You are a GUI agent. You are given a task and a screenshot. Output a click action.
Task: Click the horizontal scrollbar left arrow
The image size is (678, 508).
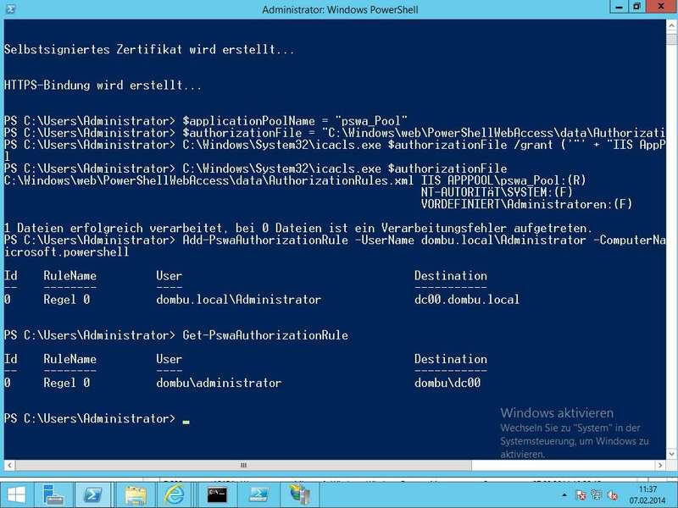pos(9,465)
